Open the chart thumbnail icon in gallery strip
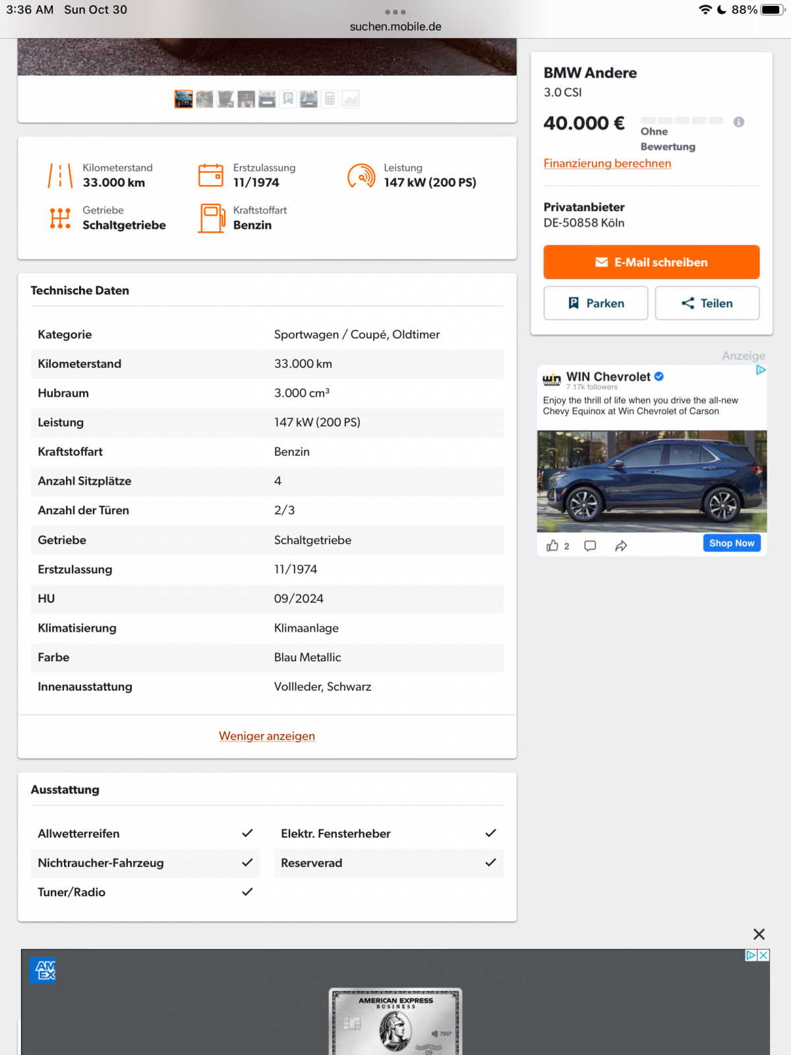The image size is (791, 1055). click(x=351, y=99)
